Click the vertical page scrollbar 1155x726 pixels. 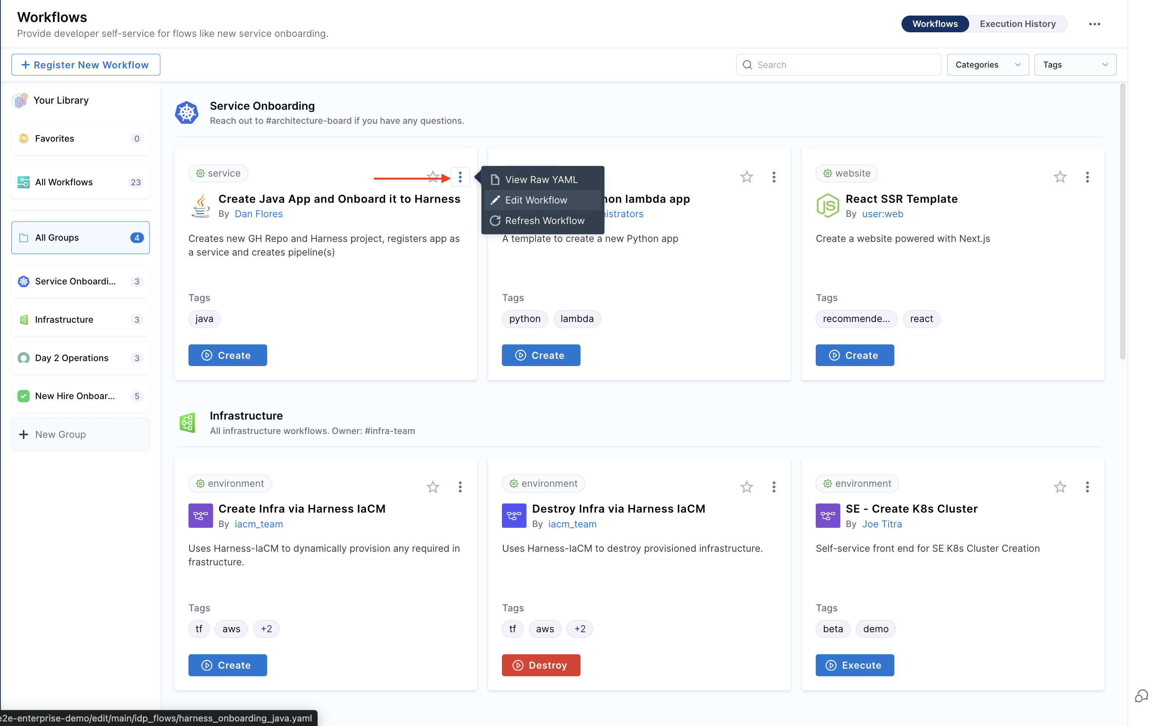1122,221
